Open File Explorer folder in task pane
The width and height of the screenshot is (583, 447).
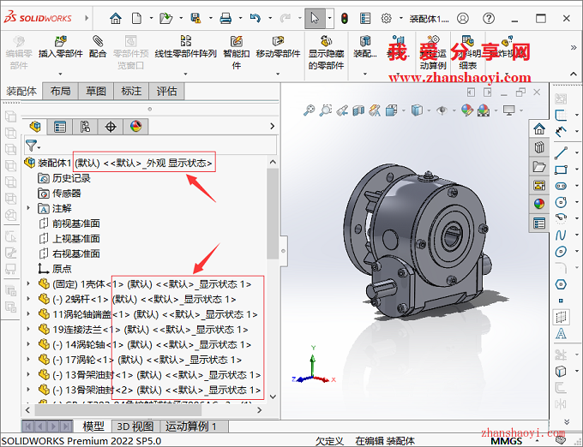[x=539, y=167]
